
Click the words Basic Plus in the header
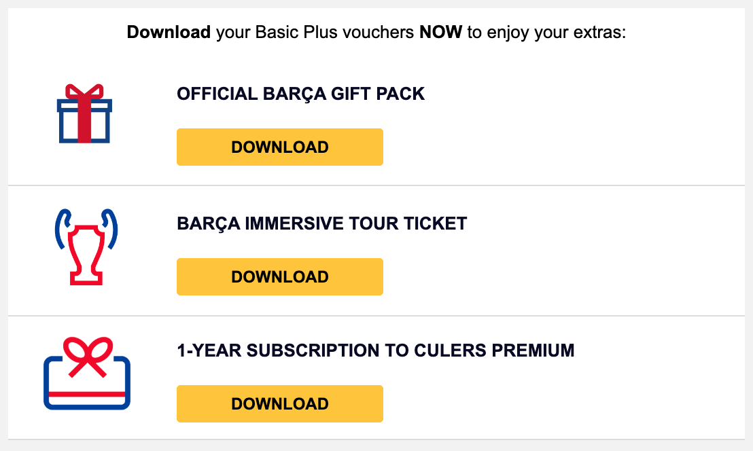click(285, 32)
